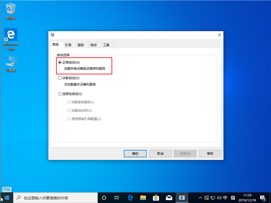Open the Action Center notification icon
Screen dimensions: 271x203
263,198
